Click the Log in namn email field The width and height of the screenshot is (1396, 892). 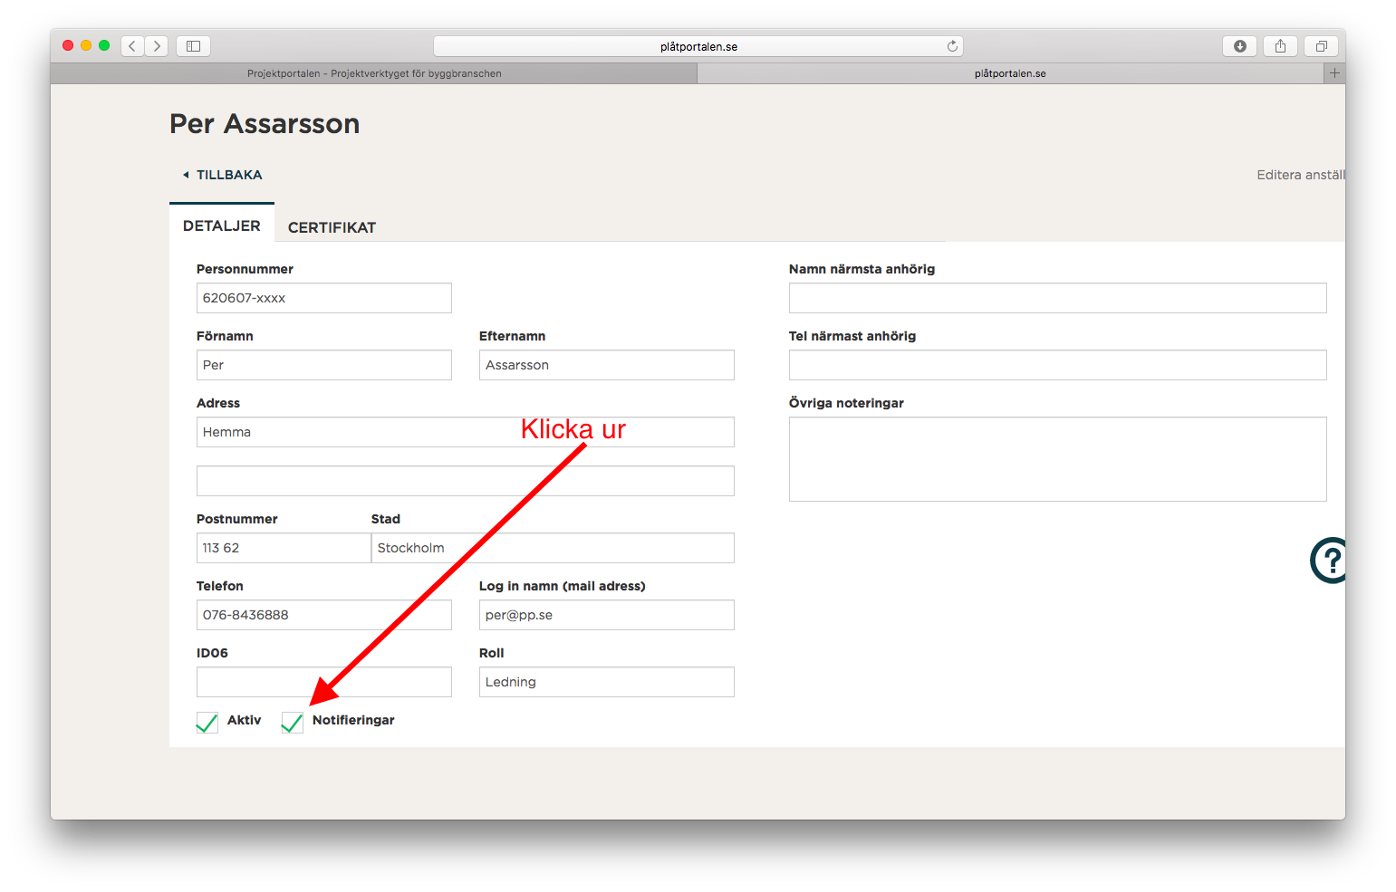[607, 615]
